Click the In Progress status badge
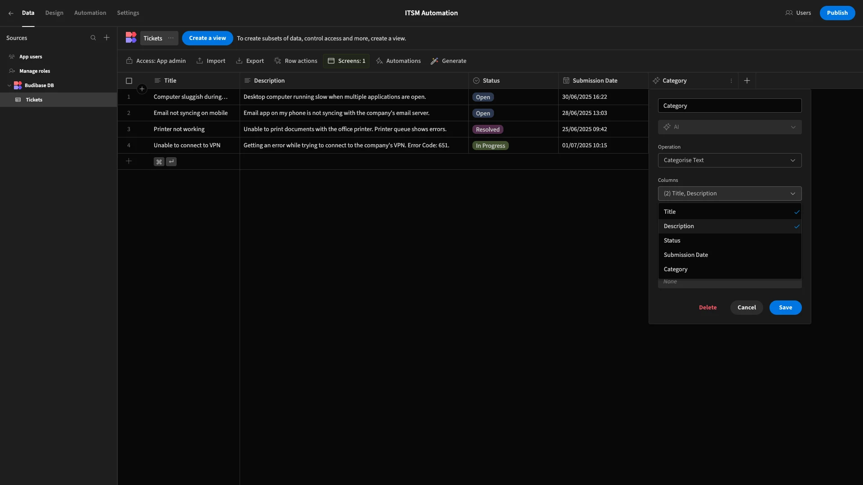The image size is (863, 485). pos(490,145)
